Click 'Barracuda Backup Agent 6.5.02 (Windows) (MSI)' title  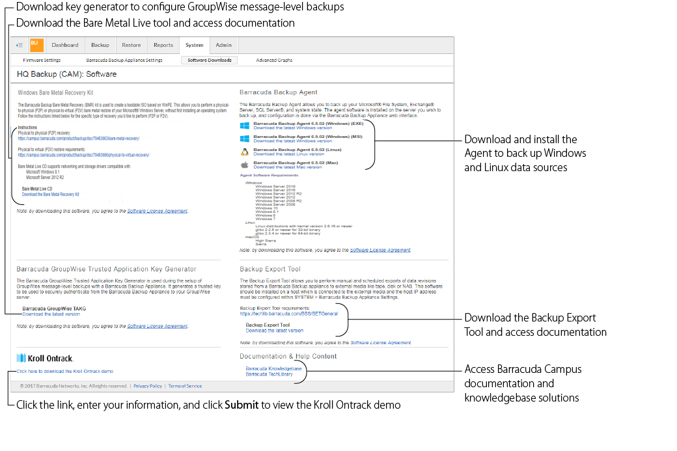pos(308,137)
